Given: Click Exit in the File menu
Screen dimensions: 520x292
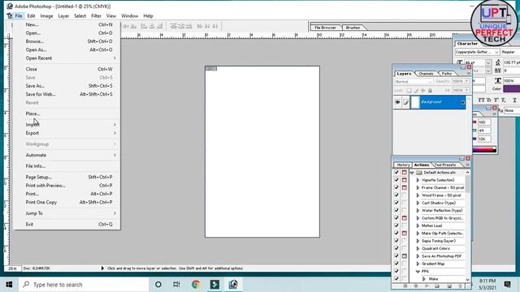Looking at the screenshot, I should [x=29, y=224].
